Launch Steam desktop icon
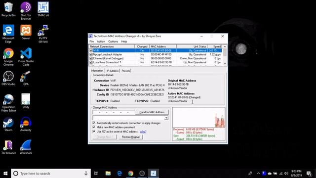The width and height of the screenshot is (316, 178). (8, 124)
